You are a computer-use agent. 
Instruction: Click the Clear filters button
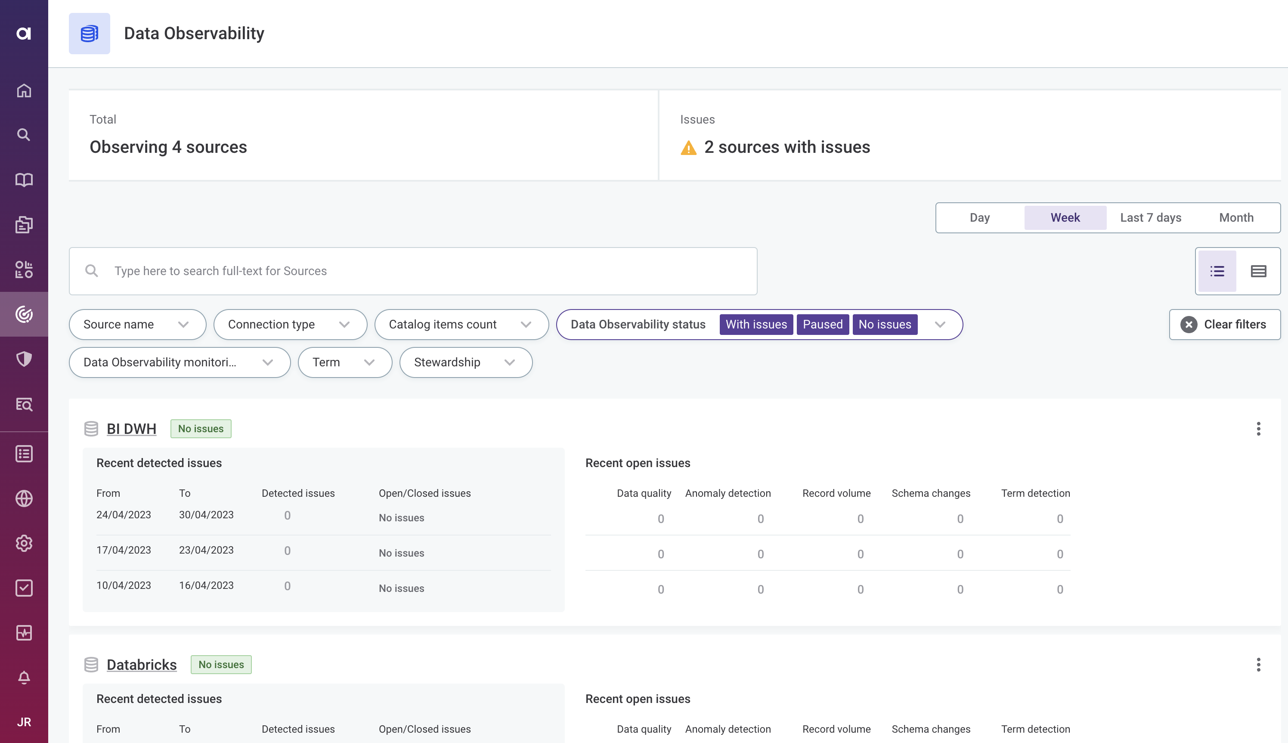click(1224, 325)
